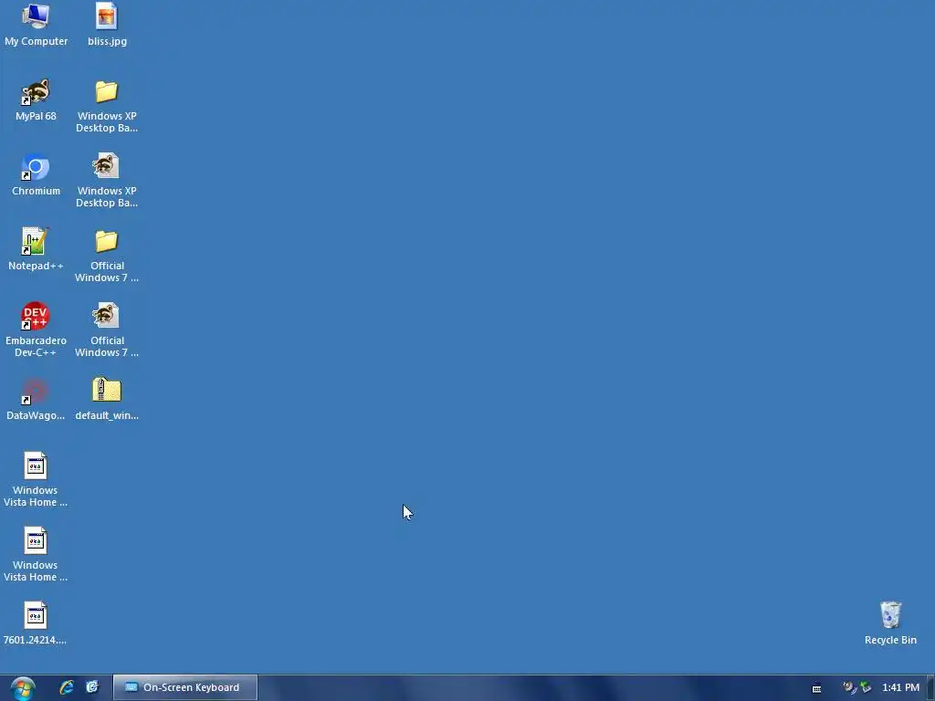Select the Windows XP Desktop Ba... raccoon-icon file
The height and width of the screenshot is (701, 935).
pos(107,181)
